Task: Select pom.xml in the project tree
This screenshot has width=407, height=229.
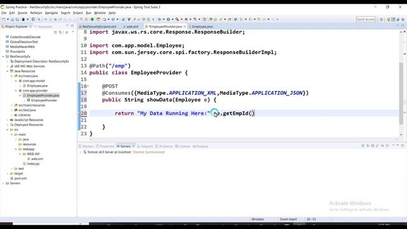Action: point(20,178)
